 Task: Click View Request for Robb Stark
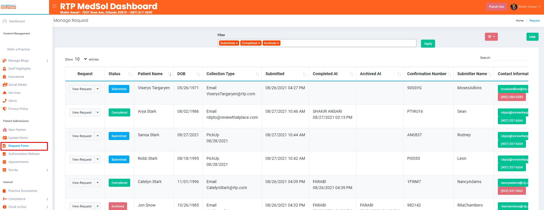click(x=82, y=160)
